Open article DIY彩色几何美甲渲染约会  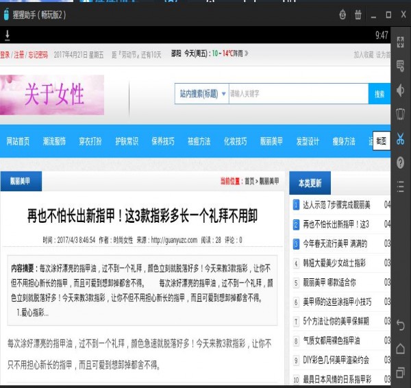tap(336, 360)
